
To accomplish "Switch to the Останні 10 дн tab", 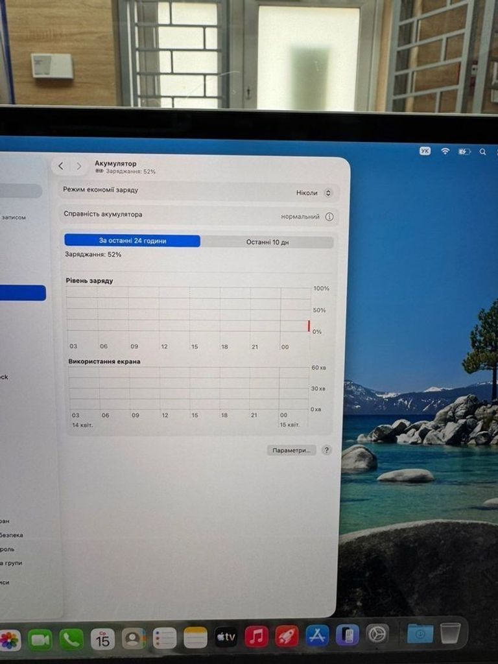I will [x=267, y=243].
